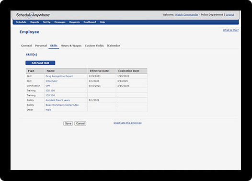Click the Skill(s) section heading

click(x=32, y=55)
